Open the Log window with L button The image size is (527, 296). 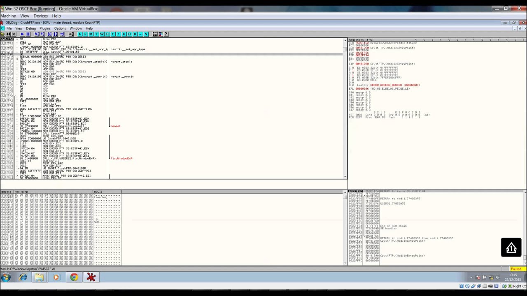(80, 34)
